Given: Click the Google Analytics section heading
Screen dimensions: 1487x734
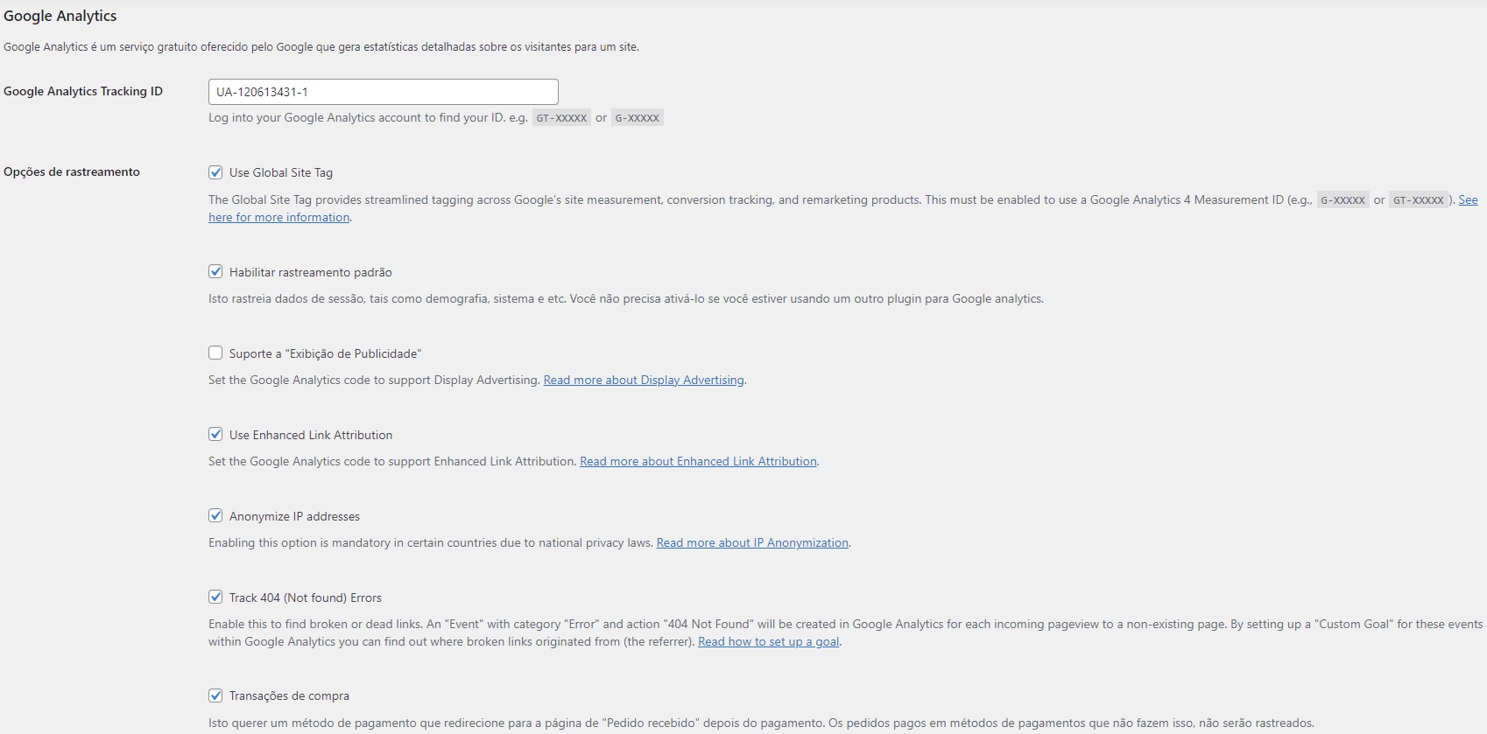Looking at the screenshot, I should coord(60,16).
